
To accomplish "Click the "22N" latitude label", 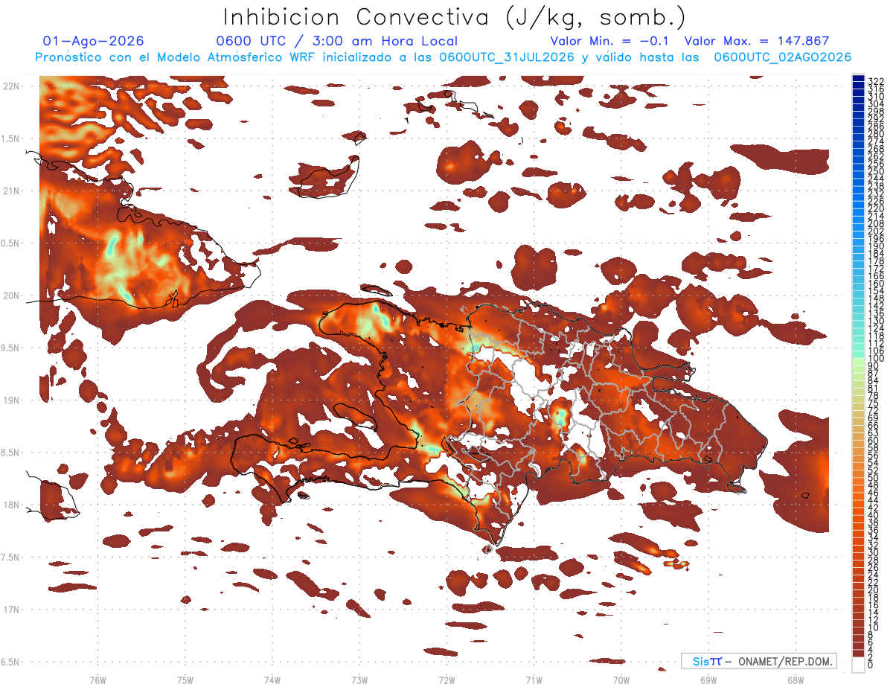I will tap(11, 86).
